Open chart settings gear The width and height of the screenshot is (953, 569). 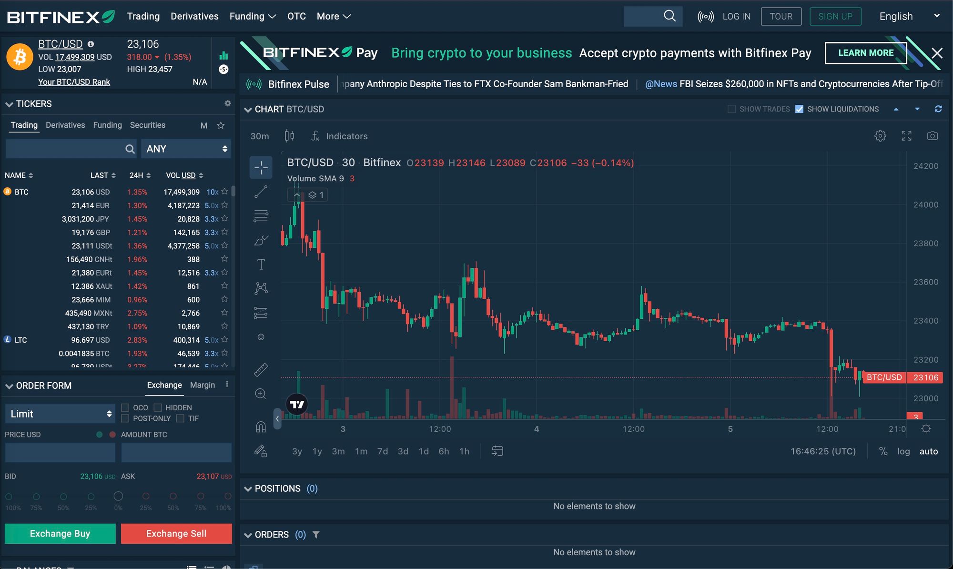(x=880, y=136)
